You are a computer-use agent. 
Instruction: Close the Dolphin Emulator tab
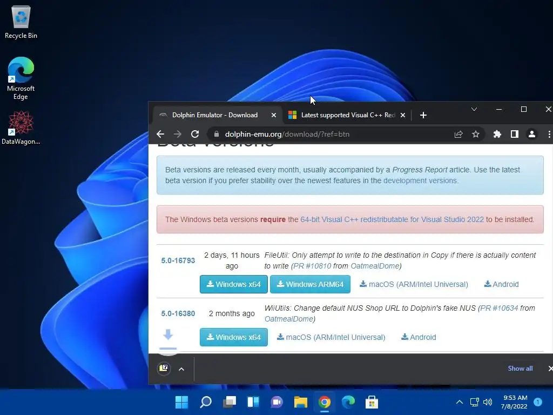[274, 115]
